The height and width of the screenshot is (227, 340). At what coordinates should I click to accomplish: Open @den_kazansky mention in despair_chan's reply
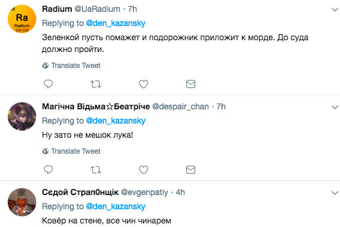(116, 121)
